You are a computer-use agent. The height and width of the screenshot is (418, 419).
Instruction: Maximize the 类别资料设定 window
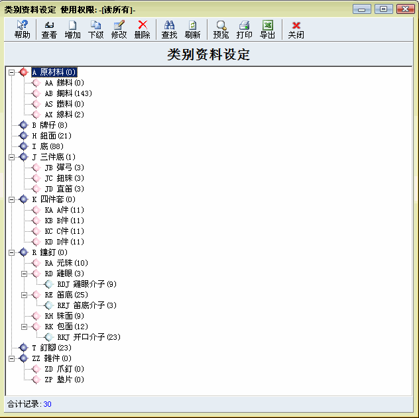(x=383, y=9)
